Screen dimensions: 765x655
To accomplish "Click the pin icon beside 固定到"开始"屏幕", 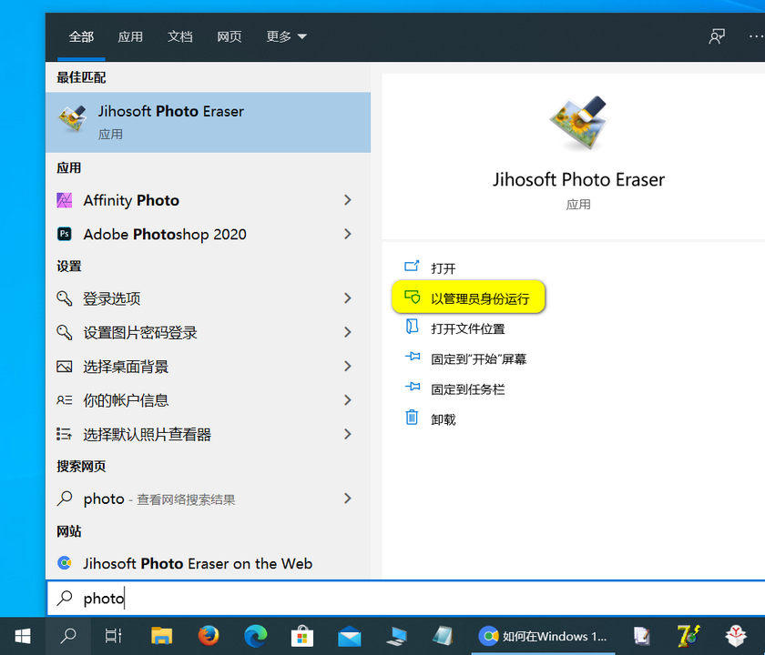I will click(x=413, y=357).
